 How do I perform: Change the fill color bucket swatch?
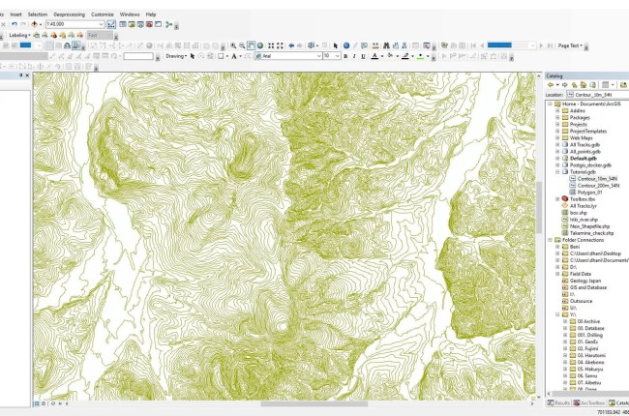[390, 56]
